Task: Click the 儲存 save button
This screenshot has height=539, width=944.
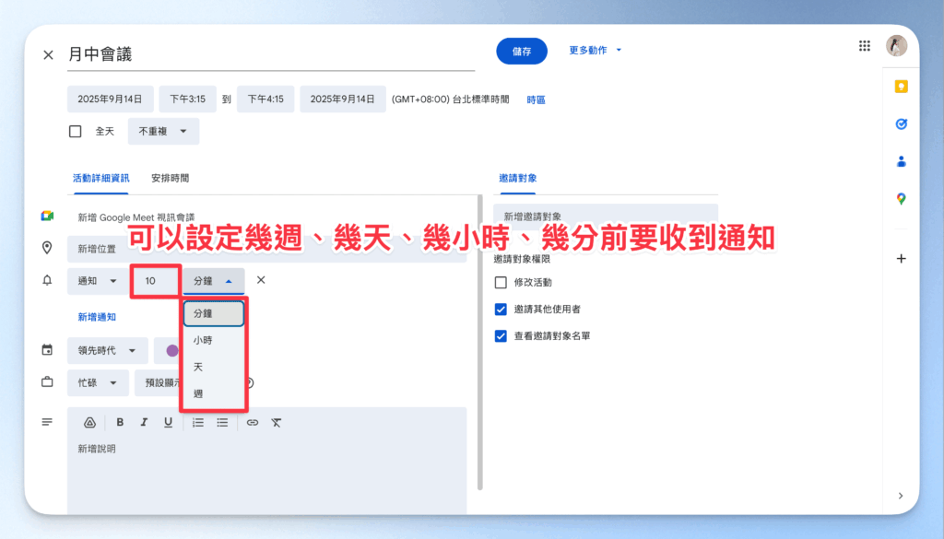Action: point(522,52)
